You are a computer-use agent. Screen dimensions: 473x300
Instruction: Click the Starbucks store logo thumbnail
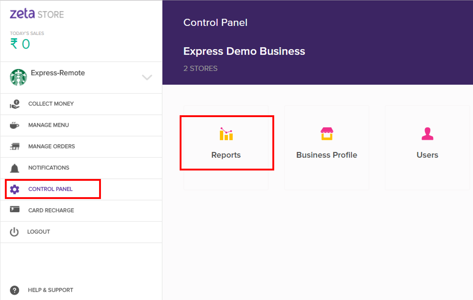pos(19,77)
